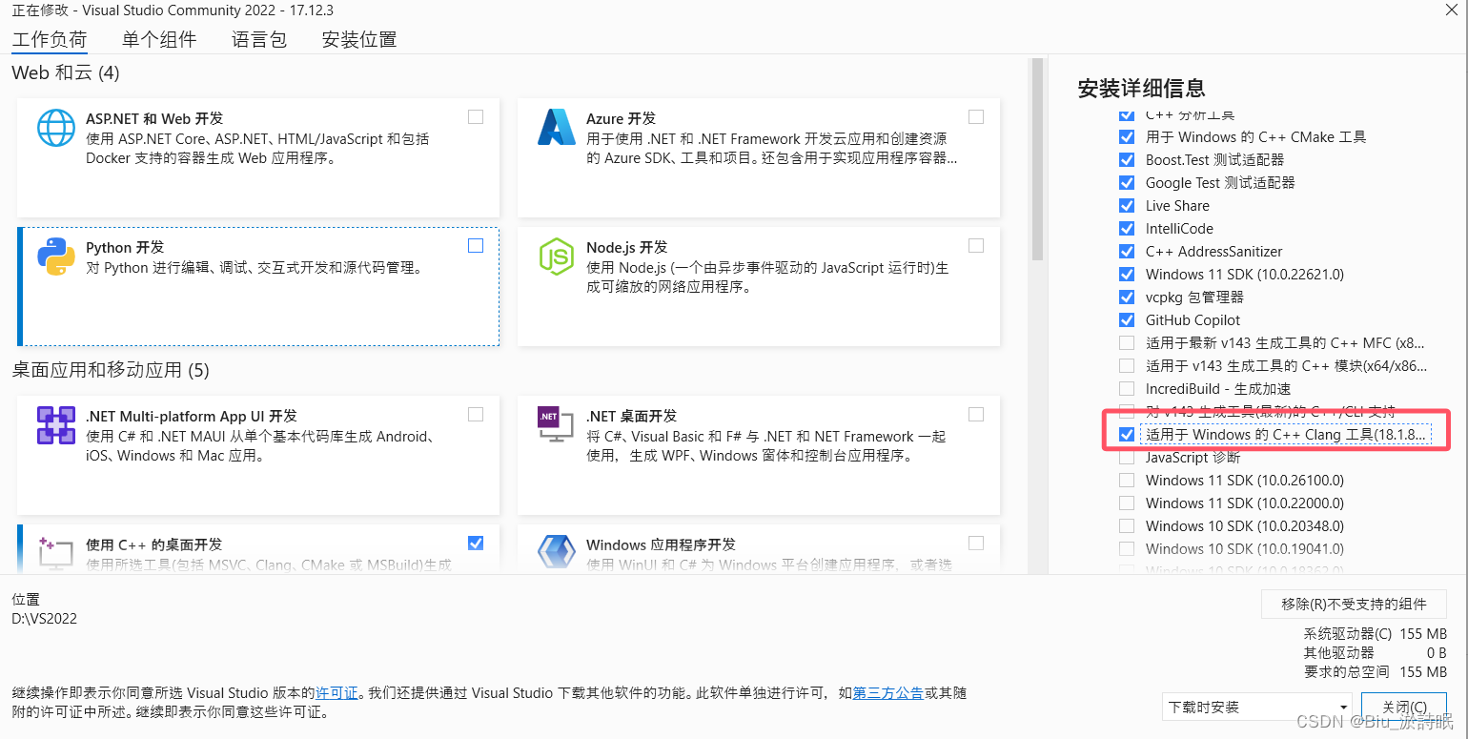Viewport: 1468px width, 739px height.
Task: Check the Azure development workload checkbox
Action: coord(976,117)
